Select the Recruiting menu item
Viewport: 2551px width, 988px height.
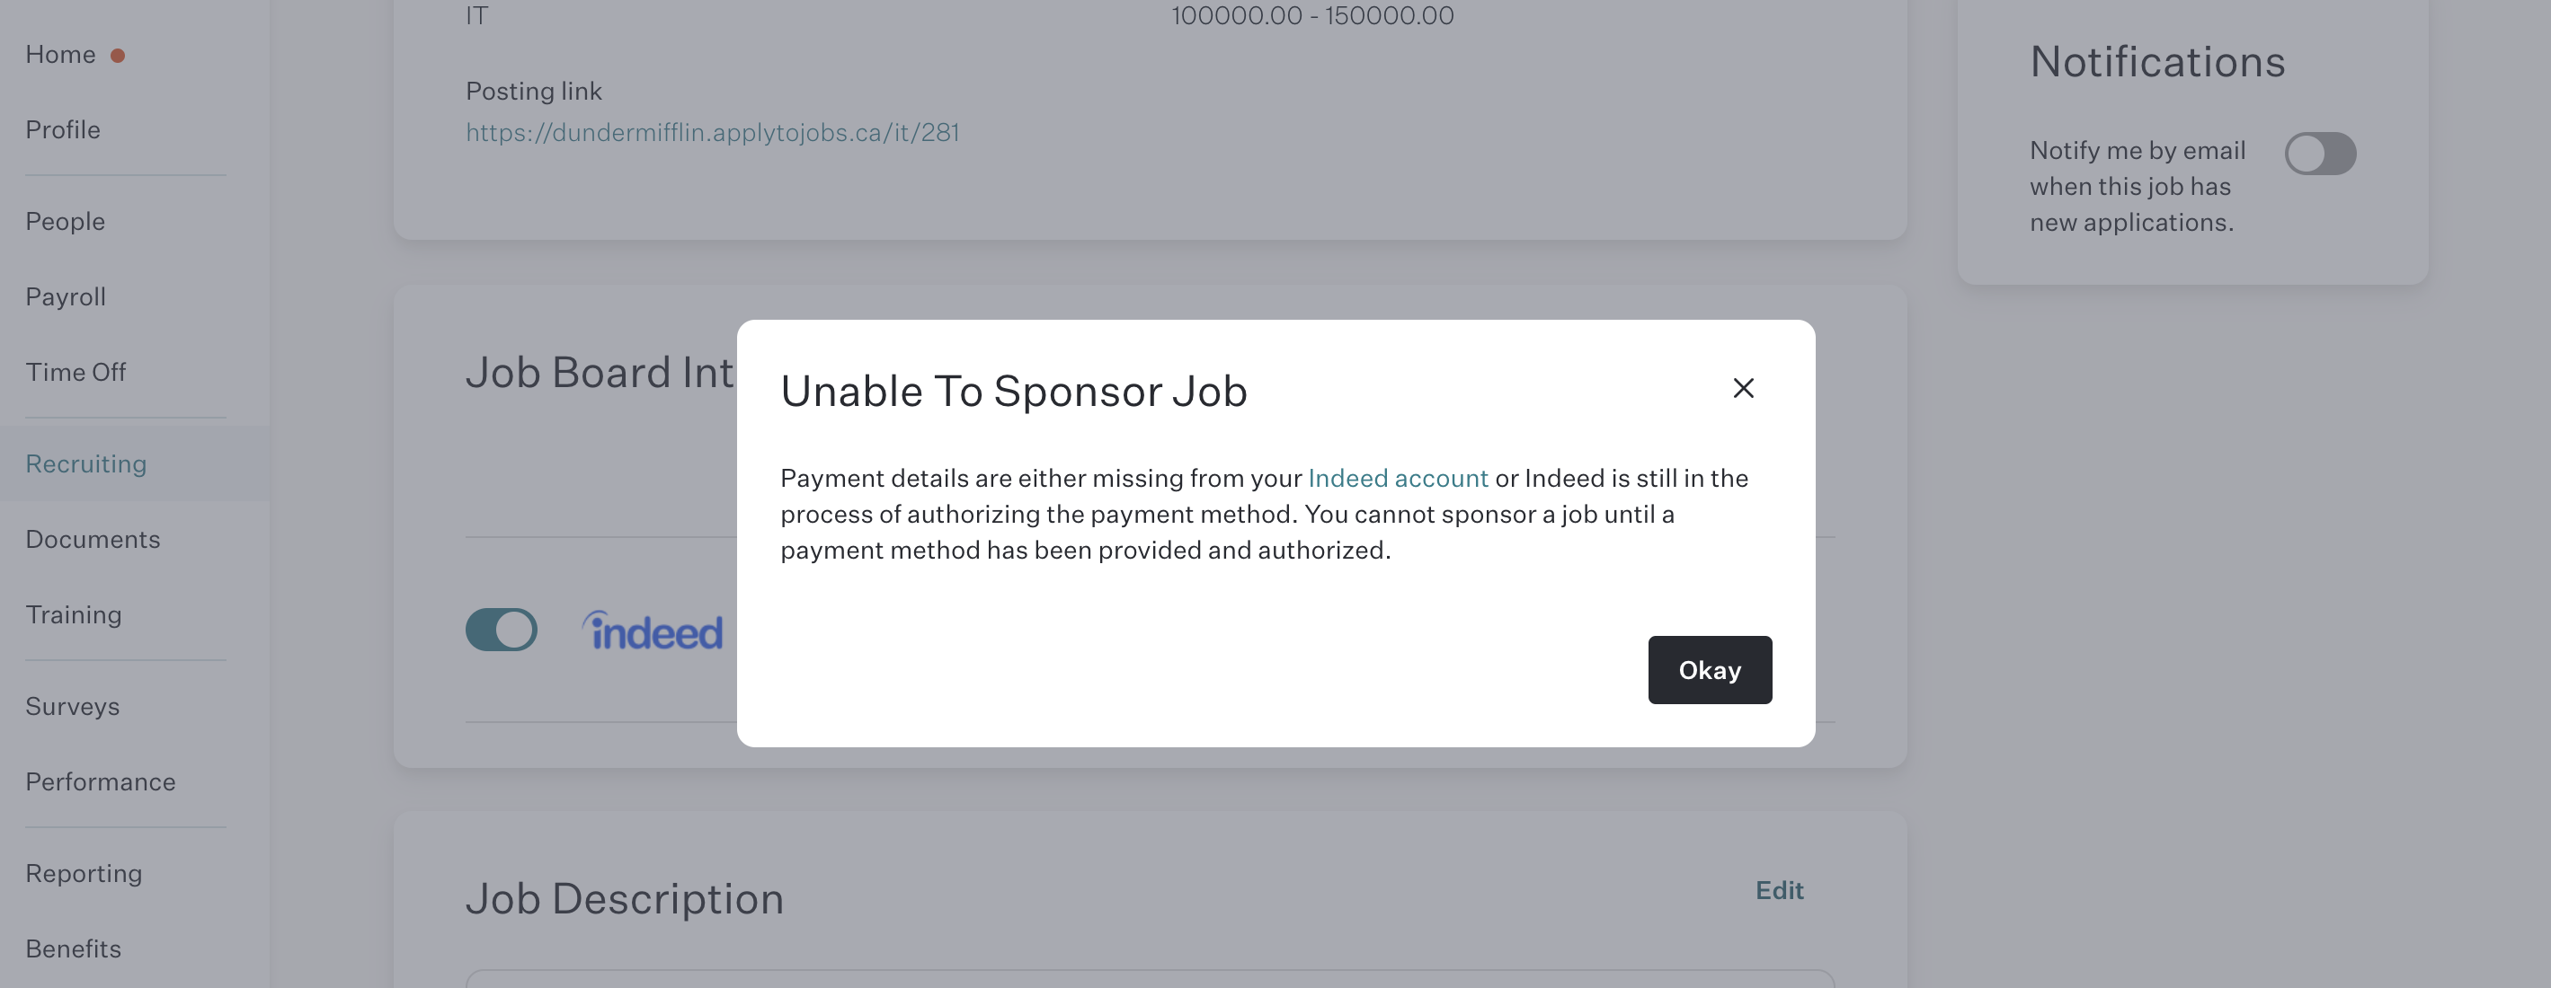click(x=86, y=463)
